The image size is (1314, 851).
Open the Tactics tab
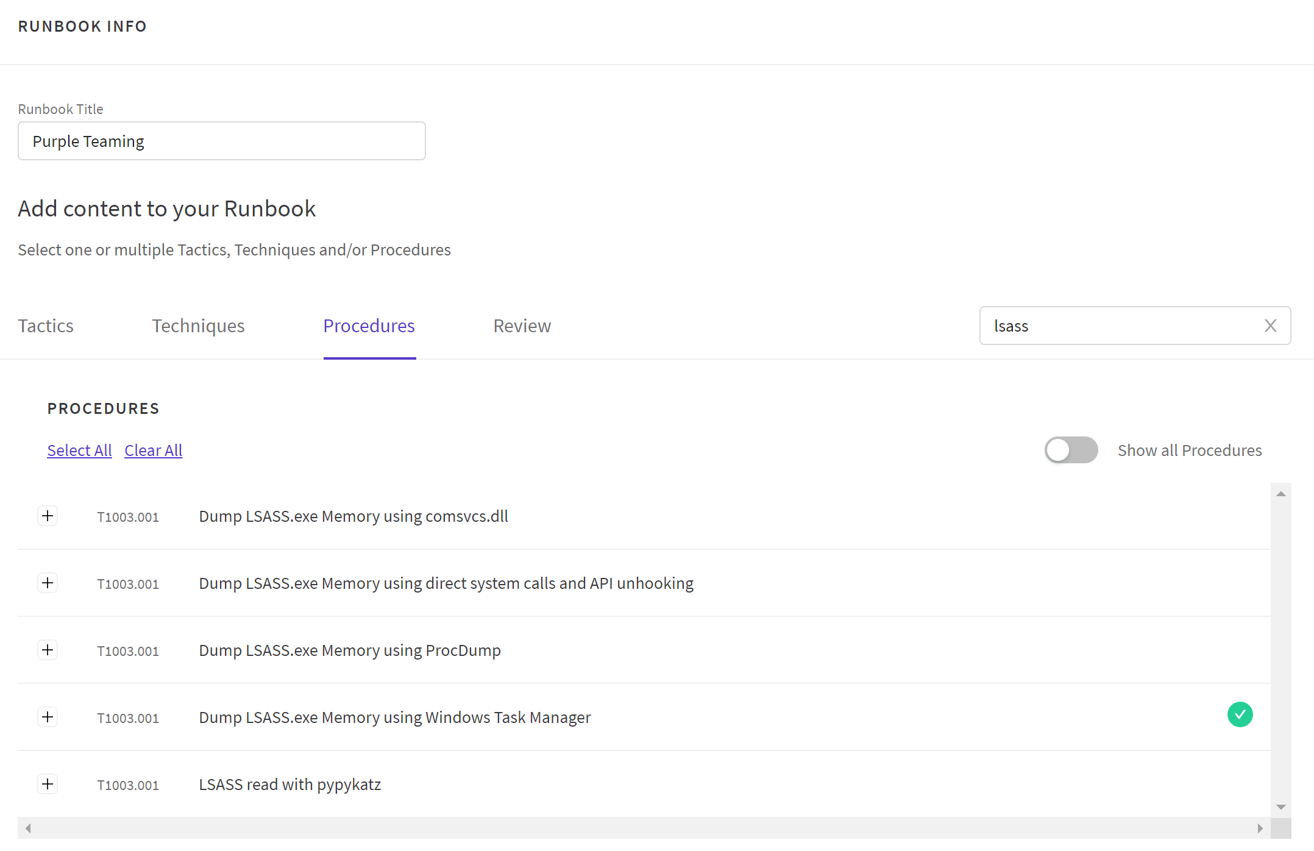point(46,326)
